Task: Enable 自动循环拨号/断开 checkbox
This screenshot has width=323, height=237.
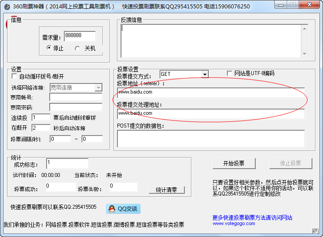Action: click(x=14, y=76)
